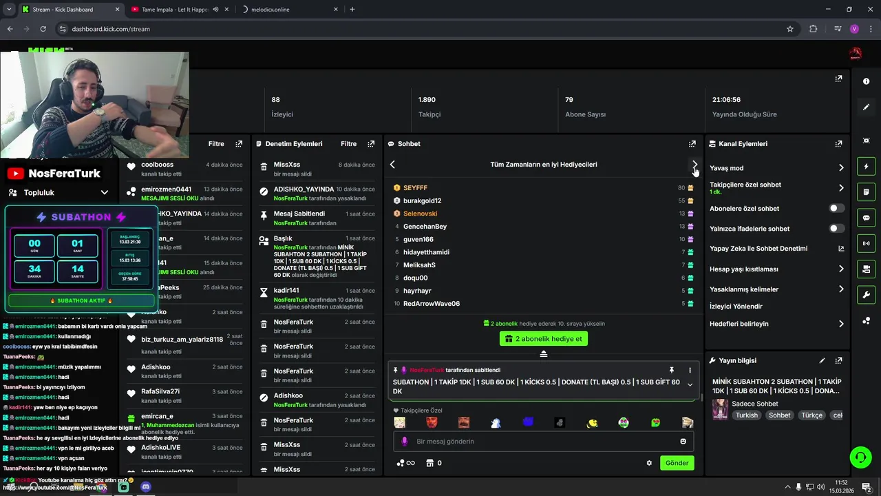Click the Kicks dots icon in right sidebar
The width and height of the screenshot is (881, 496).
(x=866, y=321)
